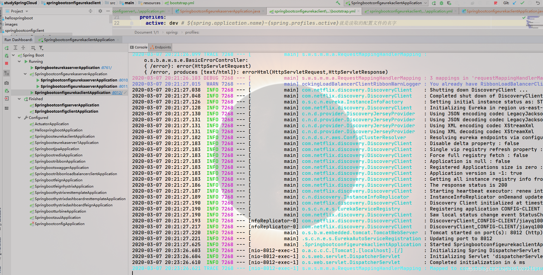Click the restore layout icon in dashboard sidebar
Screen dimensions: 543x275
7,108
